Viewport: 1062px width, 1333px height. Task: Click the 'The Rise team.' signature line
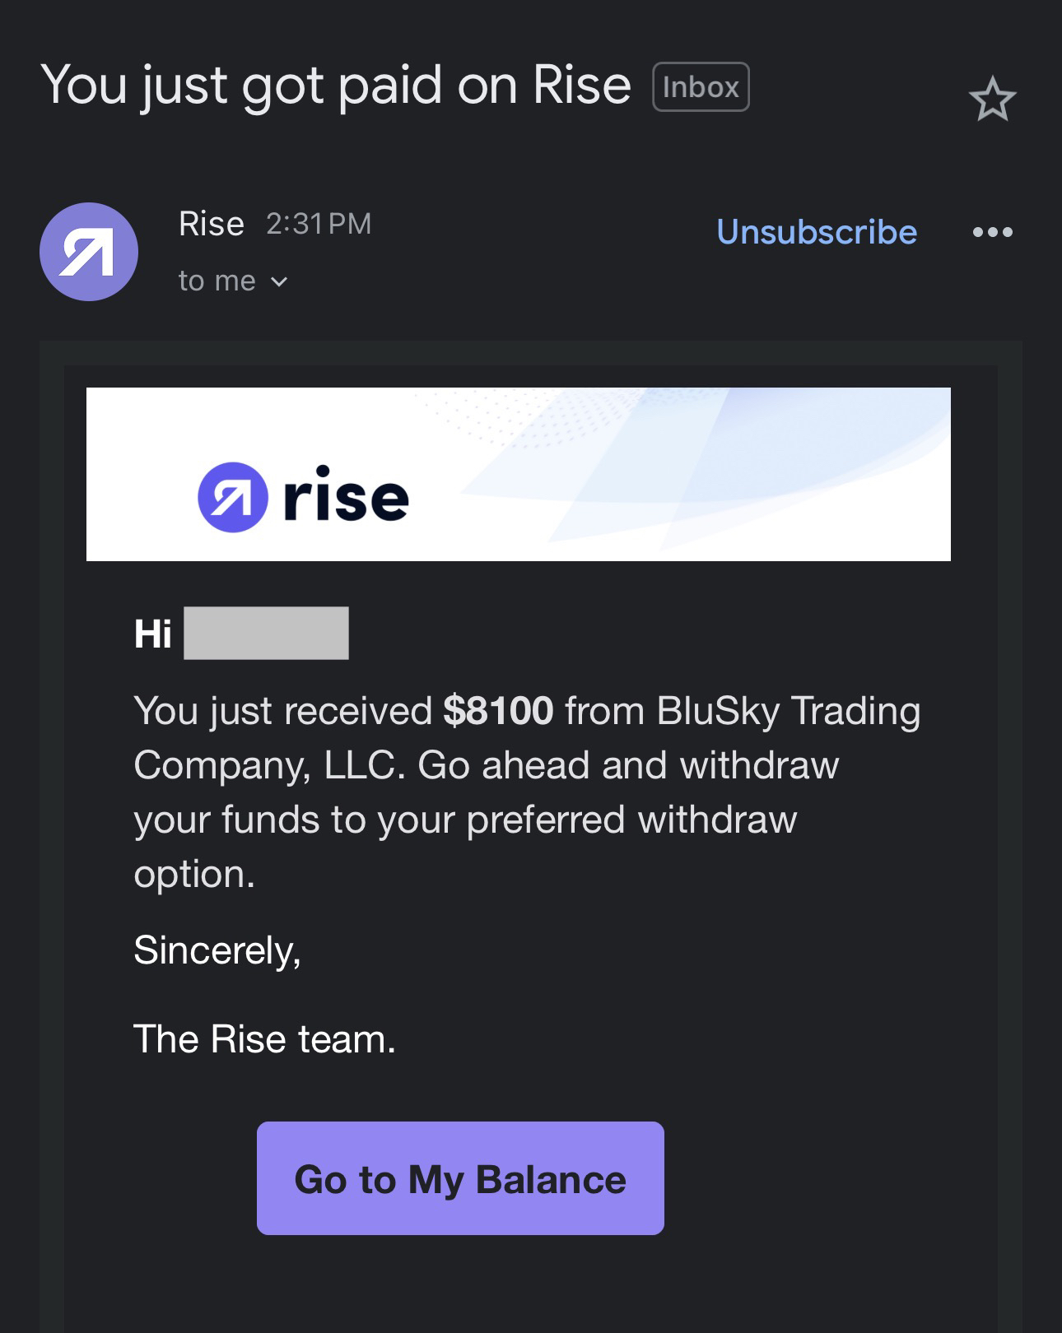[265, 1038]
